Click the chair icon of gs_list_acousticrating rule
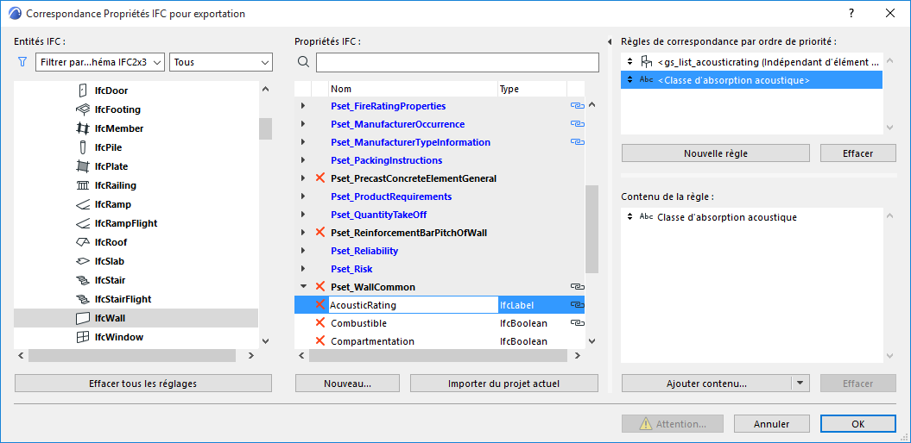The image size is (911, 443). pyautogui.click(x=646, y=61)
